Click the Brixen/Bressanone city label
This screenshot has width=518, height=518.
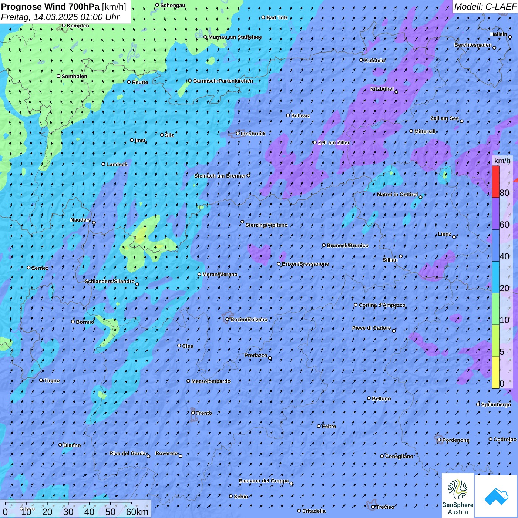click(305, 264)
